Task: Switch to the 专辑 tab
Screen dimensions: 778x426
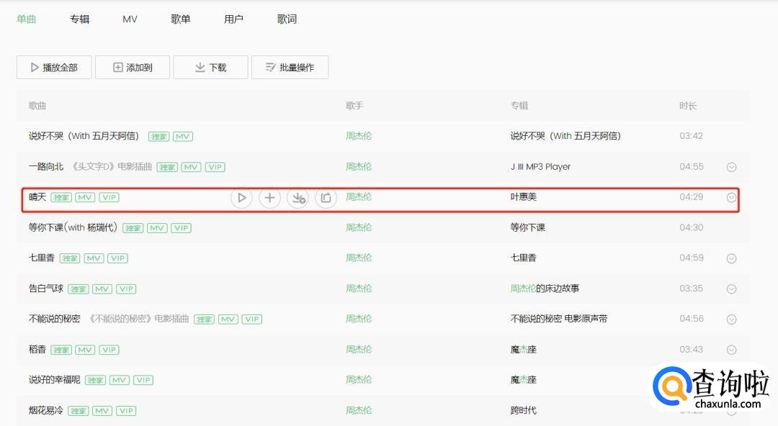Action: [x=79, y=19]
